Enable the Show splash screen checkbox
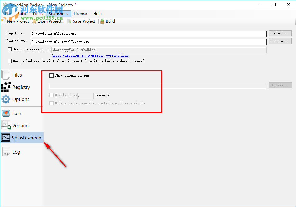296x207 pixels. click(x=52, y=75)
